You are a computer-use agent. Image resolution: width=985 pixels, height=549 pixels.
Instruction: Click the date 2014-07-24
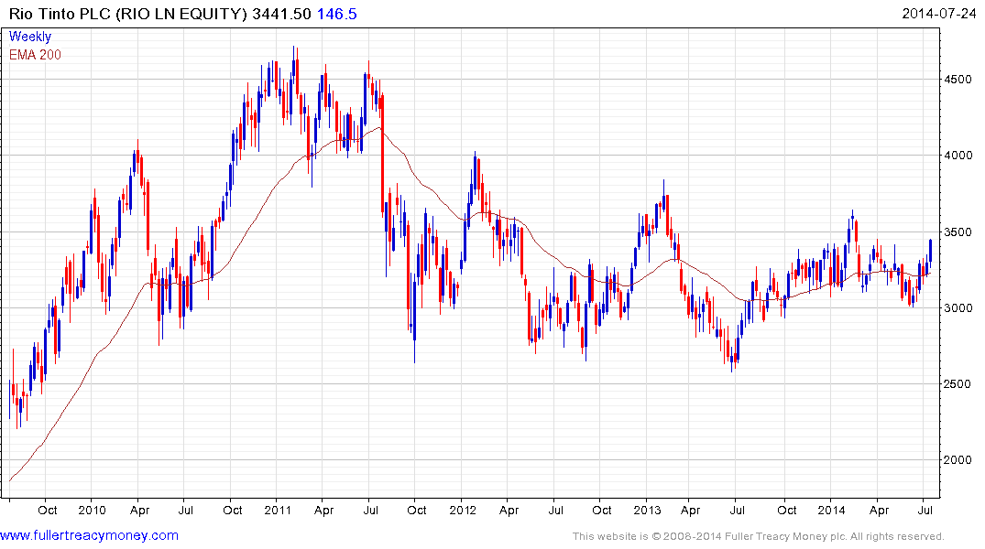point(938,14)
